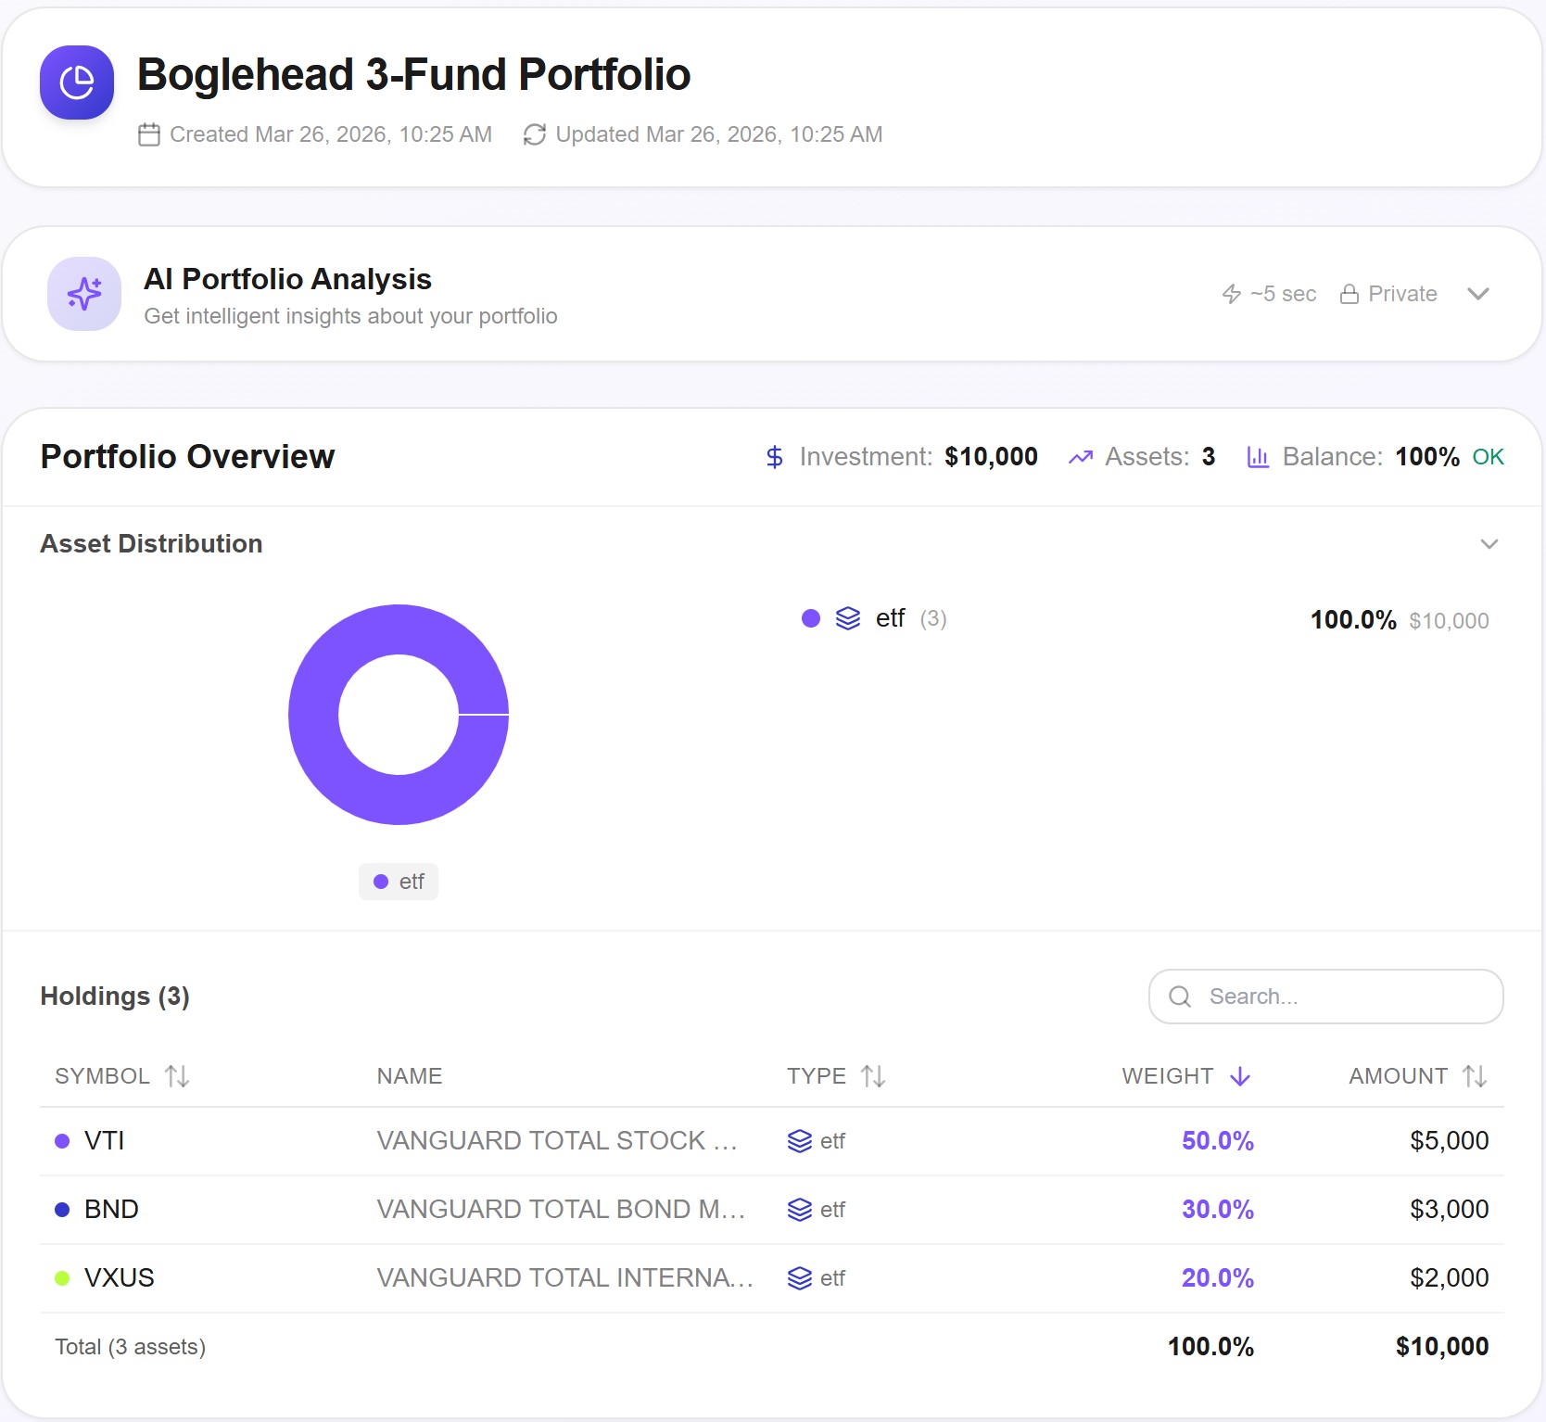Click the lightning icon beside ~5 sec

point(1231,293)
